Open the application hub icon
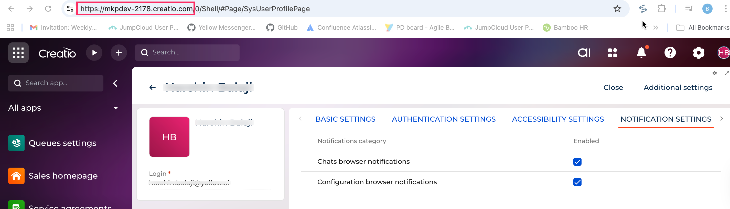The width and height of the screenshot is (730, 209). click(613, 53)
